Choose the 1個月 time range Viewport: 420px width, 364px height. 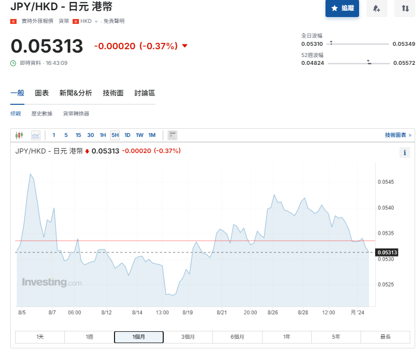(138, 337)
